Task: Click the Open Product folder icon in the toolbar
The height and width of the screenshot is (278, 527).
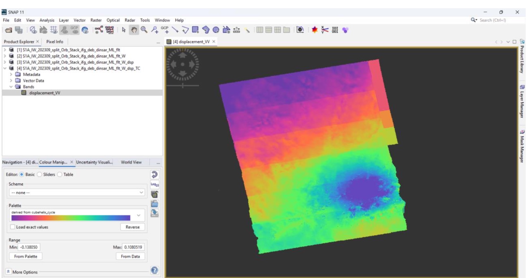Action: click(9, 30)
